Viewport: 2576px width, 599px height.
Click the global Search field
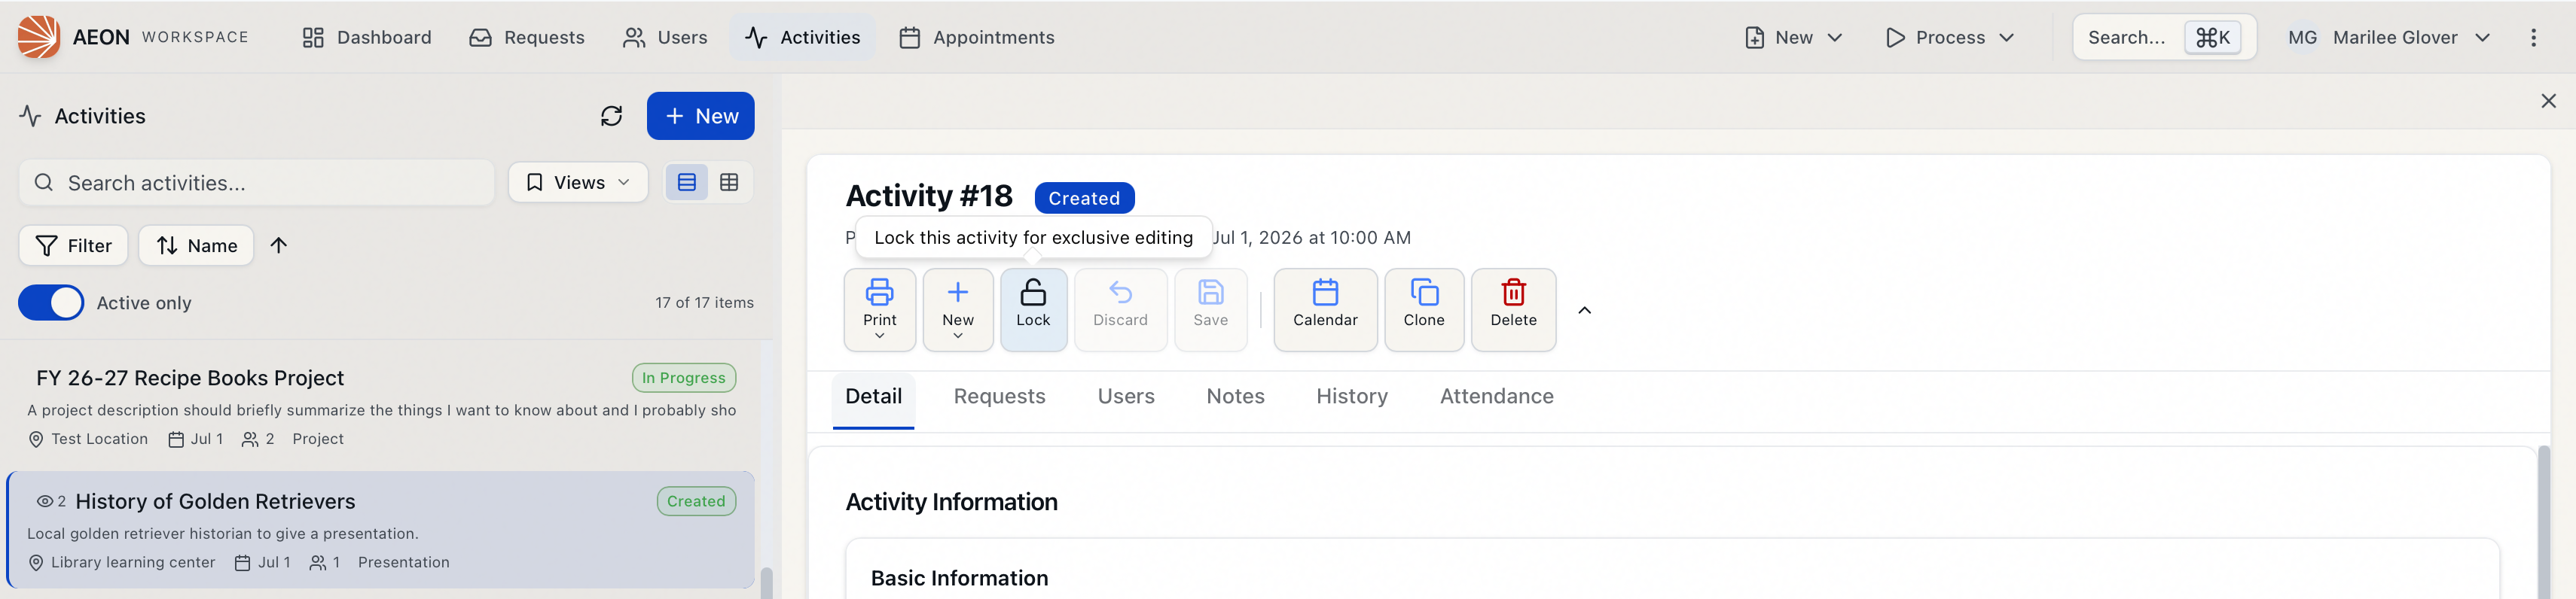point(2163,37)
